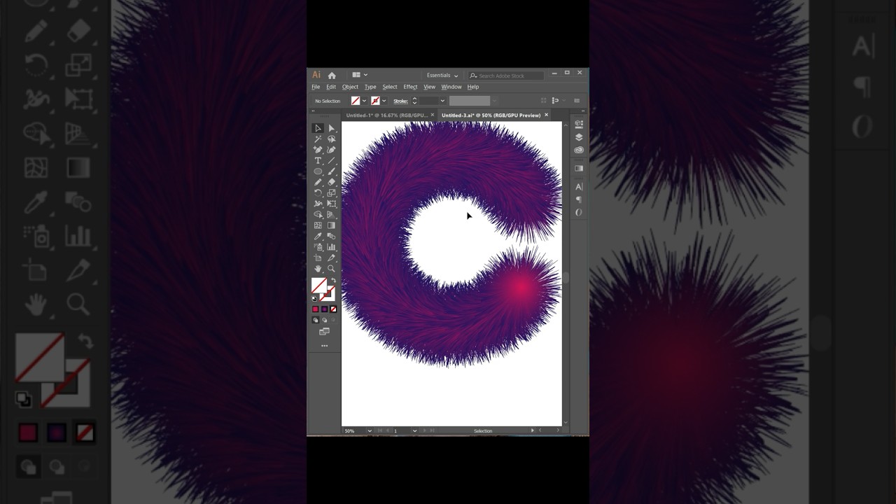Image resolution: width=896 pixels, height=504 pixels.
Task: Open the 50% zoom level dropdown
Action: 370,431
